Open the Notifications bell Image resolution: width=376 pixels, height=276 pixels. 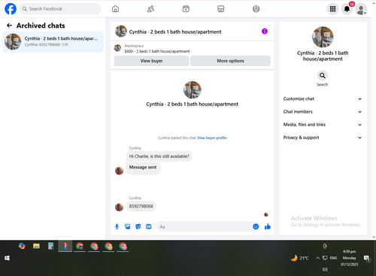tap(347, 9)
